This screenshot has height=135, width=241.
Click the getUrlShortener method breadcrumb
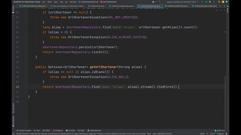(x=109, y=2)
